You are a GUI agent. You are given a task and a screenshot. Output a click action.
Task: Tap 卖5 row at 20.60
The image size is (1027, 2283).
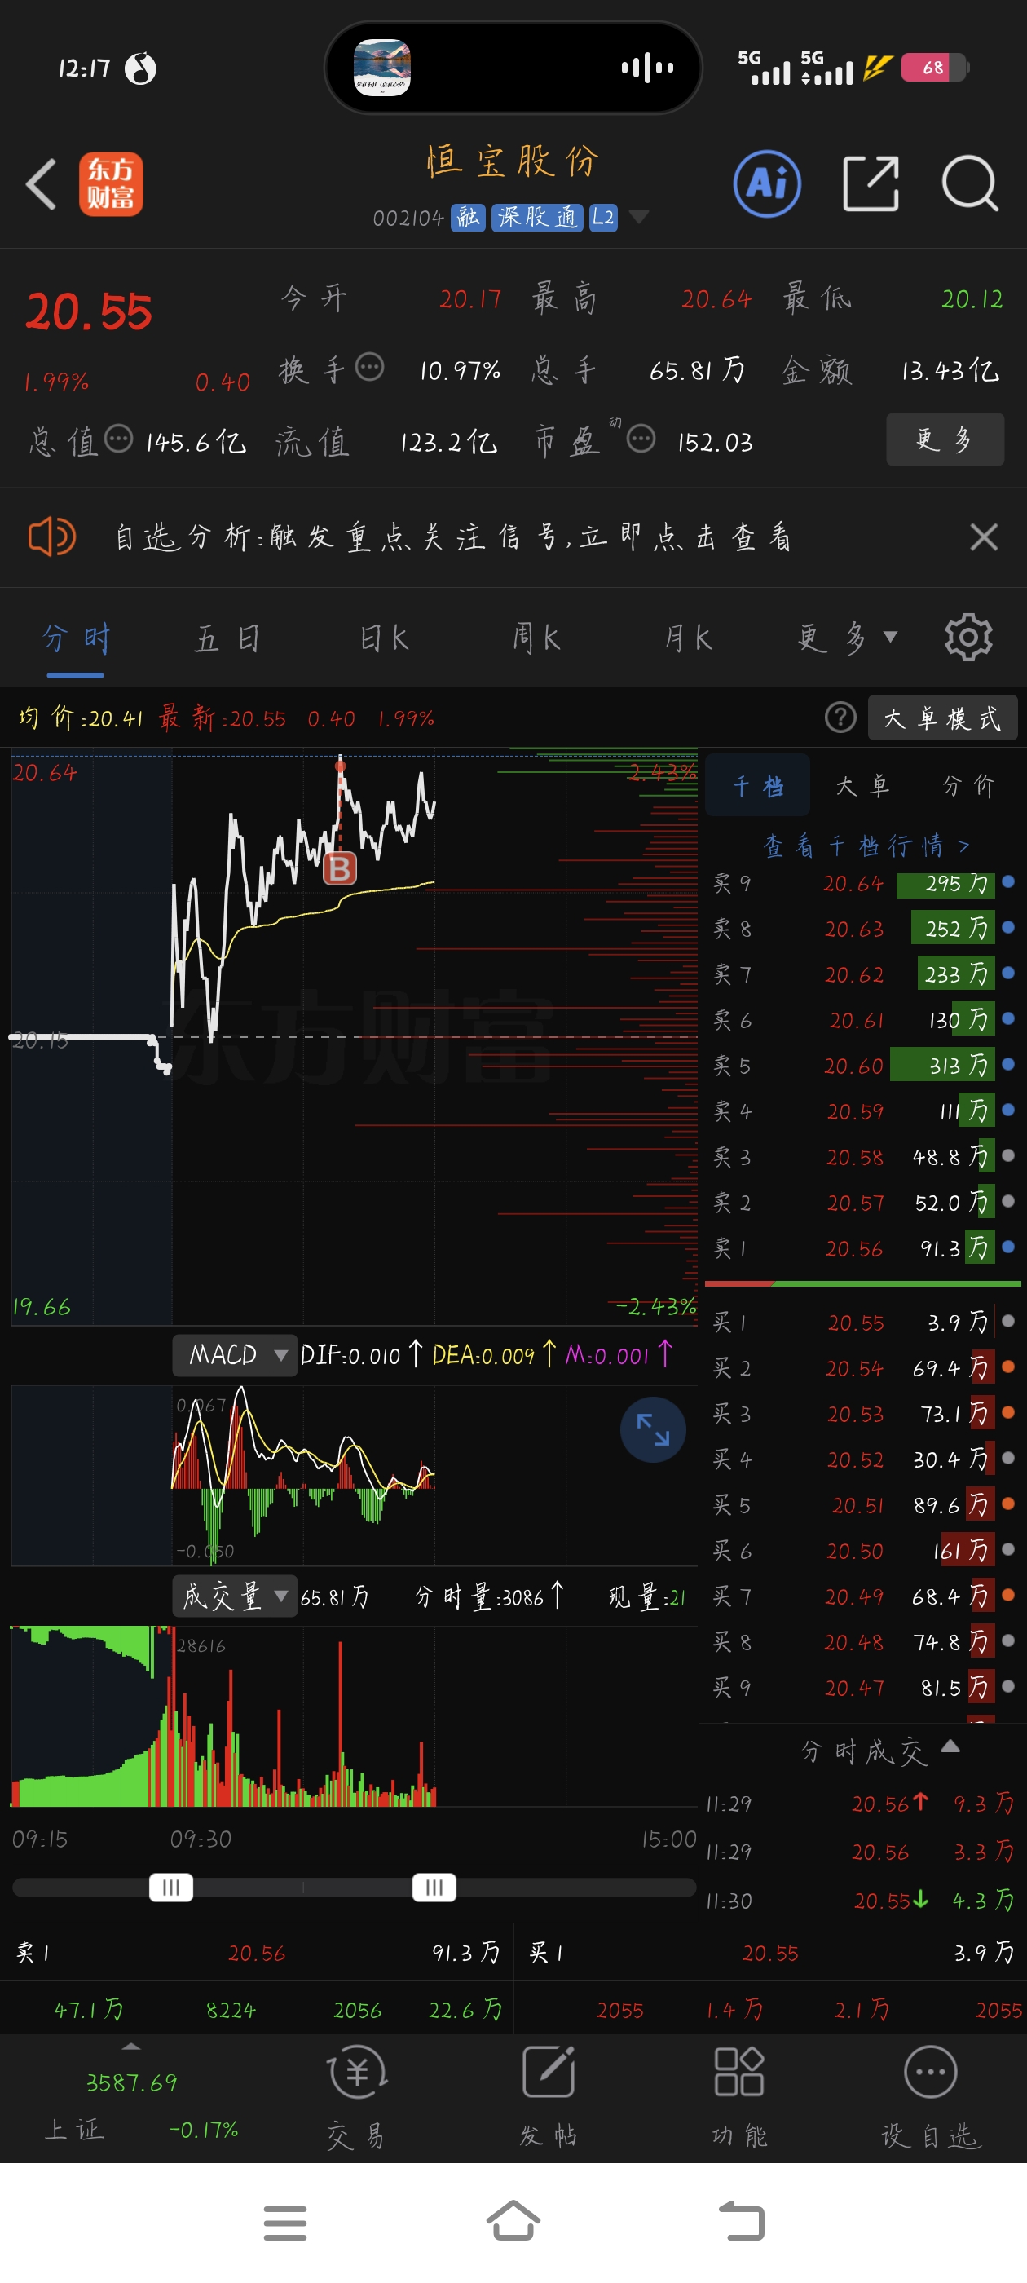[864, 1064]
